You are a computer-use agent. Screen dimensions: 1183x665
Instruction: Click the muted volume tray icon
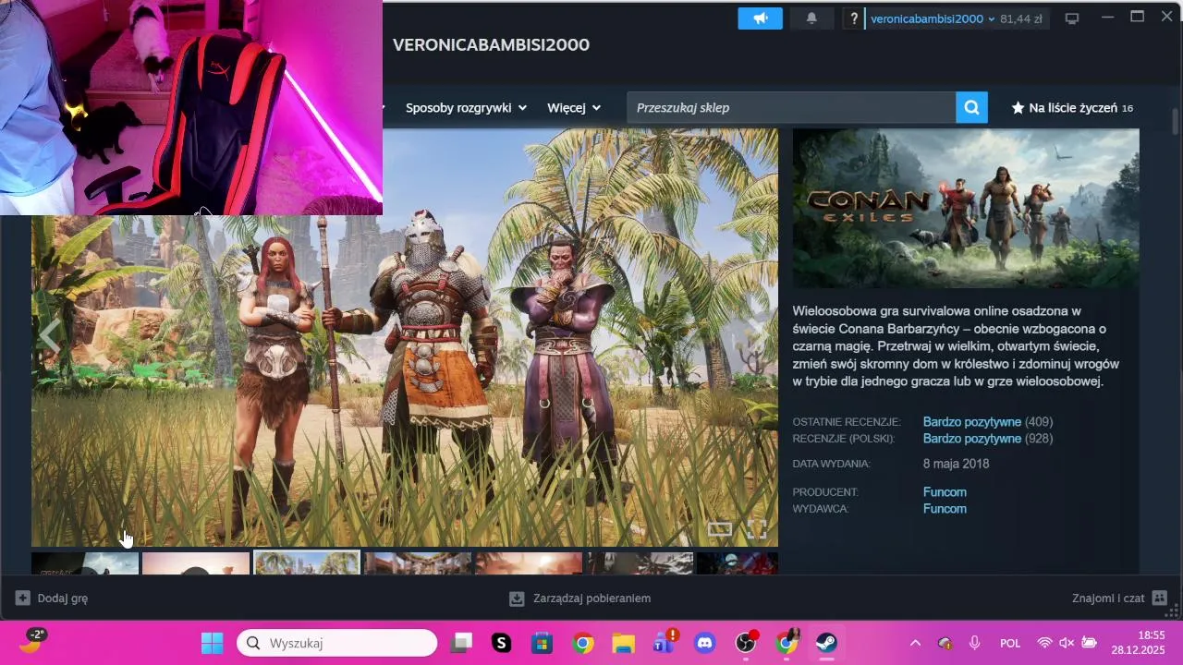coord(1067,643)
